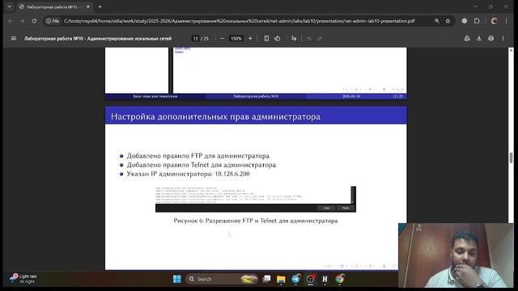Click the OBS Studio taskbar icon
Screen dimensions: 518x291
[x=311, y=279]
